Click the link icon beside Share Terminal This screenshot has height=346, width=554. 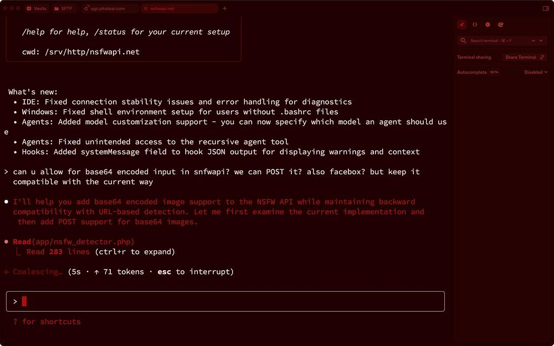point(542,58)
